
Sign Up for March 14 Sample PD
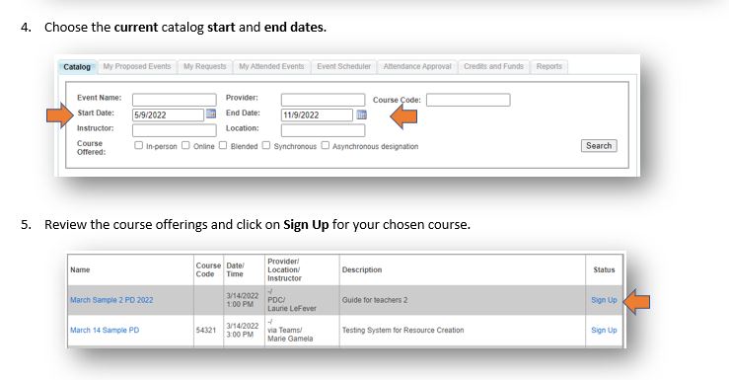(x=604, y=330)
